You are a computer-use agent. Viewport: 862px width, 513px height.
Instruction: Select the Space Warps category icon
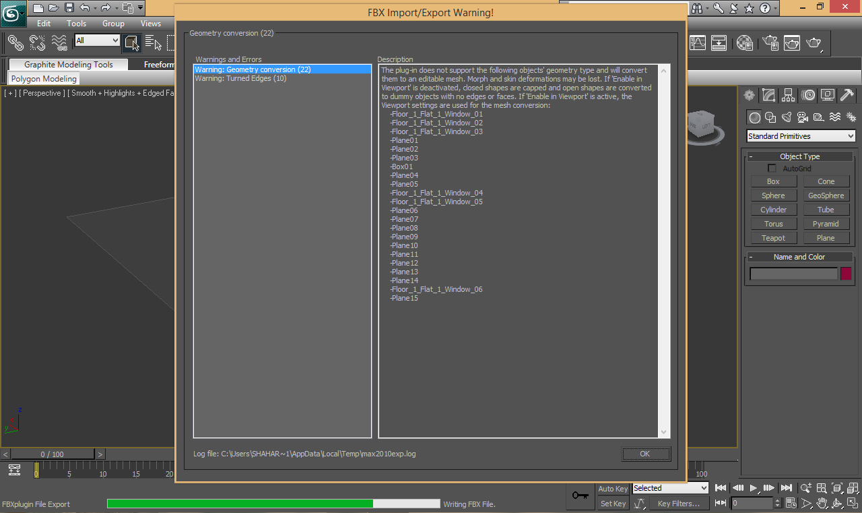[835, 117]
